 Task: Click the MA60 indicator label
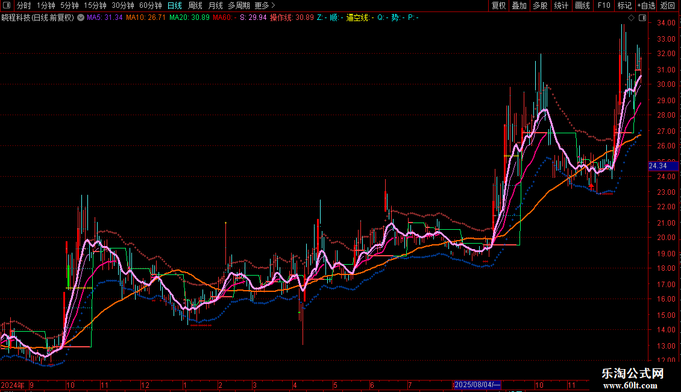pos(225,18)
